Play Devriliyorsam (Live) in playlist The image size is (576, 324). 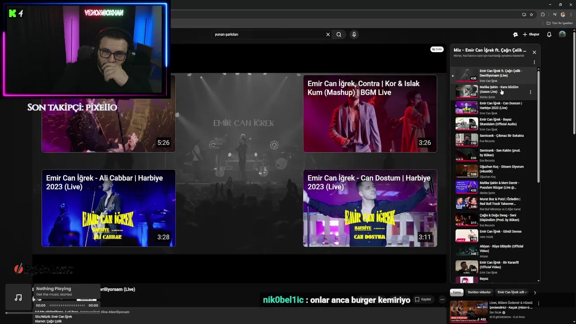click(x=494, y=76)
